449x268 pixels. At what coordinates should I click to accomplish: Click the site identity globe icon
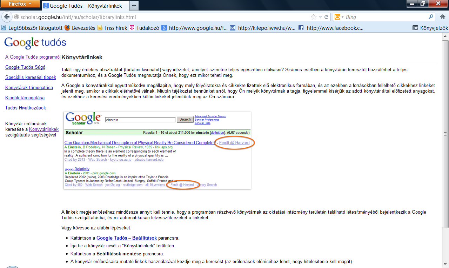pyautogui.click(x=16, y=17)
